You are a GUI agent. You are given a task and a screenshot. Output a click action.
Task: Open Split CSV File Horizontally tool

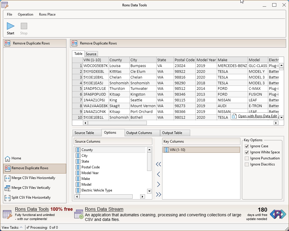click(35, 198)
